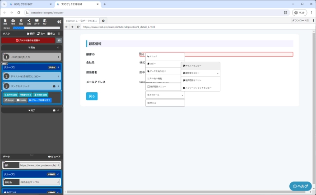This screenshot has height=195, width=316.
Task: Click camera icon on リンクをクリック task
Action: tap(54, 86)
